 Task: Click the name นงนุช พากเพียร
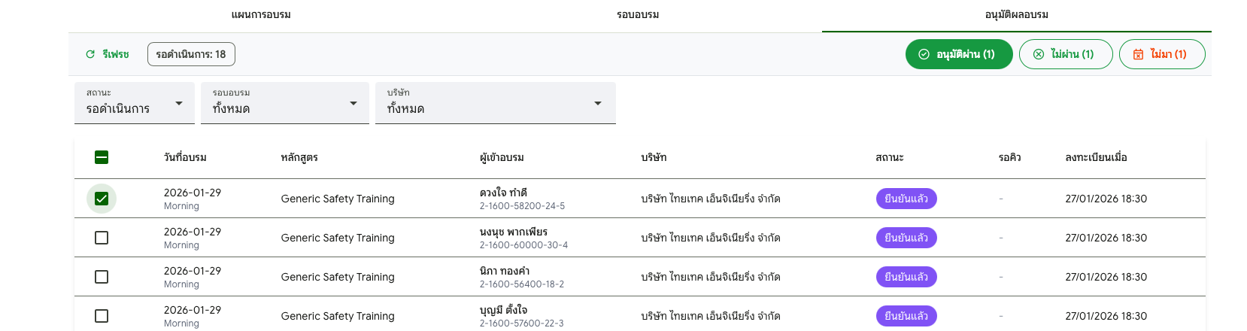point(514,232)
